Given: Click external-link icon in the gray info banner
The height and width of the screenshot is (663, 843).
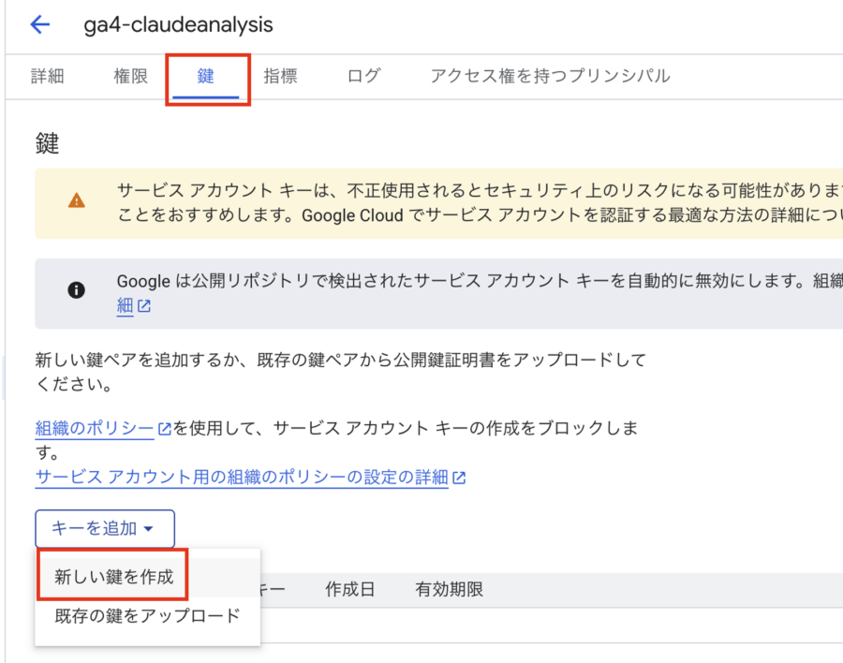Looking at the screenshot, I should (x=144, y=306).
